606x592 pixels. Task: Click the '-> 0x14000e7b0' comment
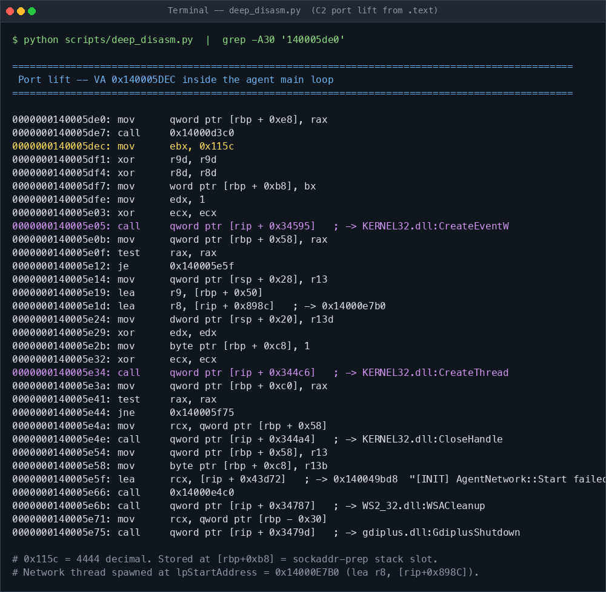point(345,306)
